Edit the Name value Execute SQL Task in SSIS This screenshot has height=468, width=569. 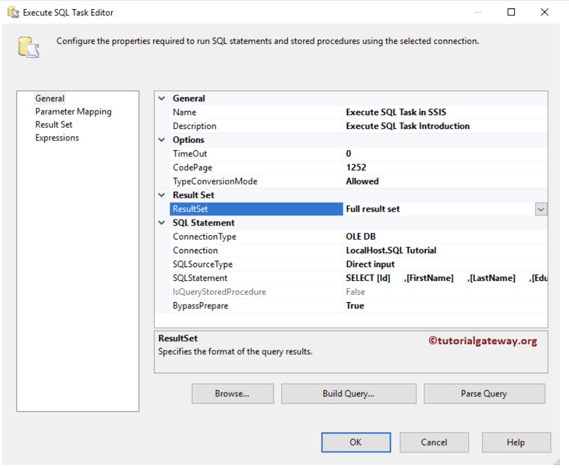coord(445,112)
